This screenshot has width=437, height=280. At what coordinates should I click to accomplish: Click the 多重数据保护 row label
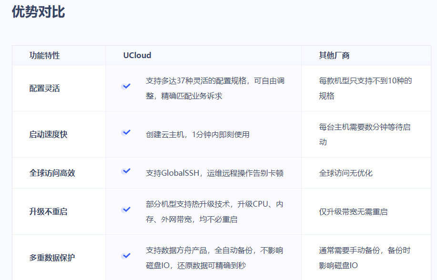(52, 258)
